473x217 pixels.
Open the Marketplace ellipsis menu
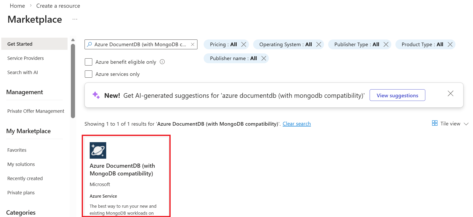(74, 19)
